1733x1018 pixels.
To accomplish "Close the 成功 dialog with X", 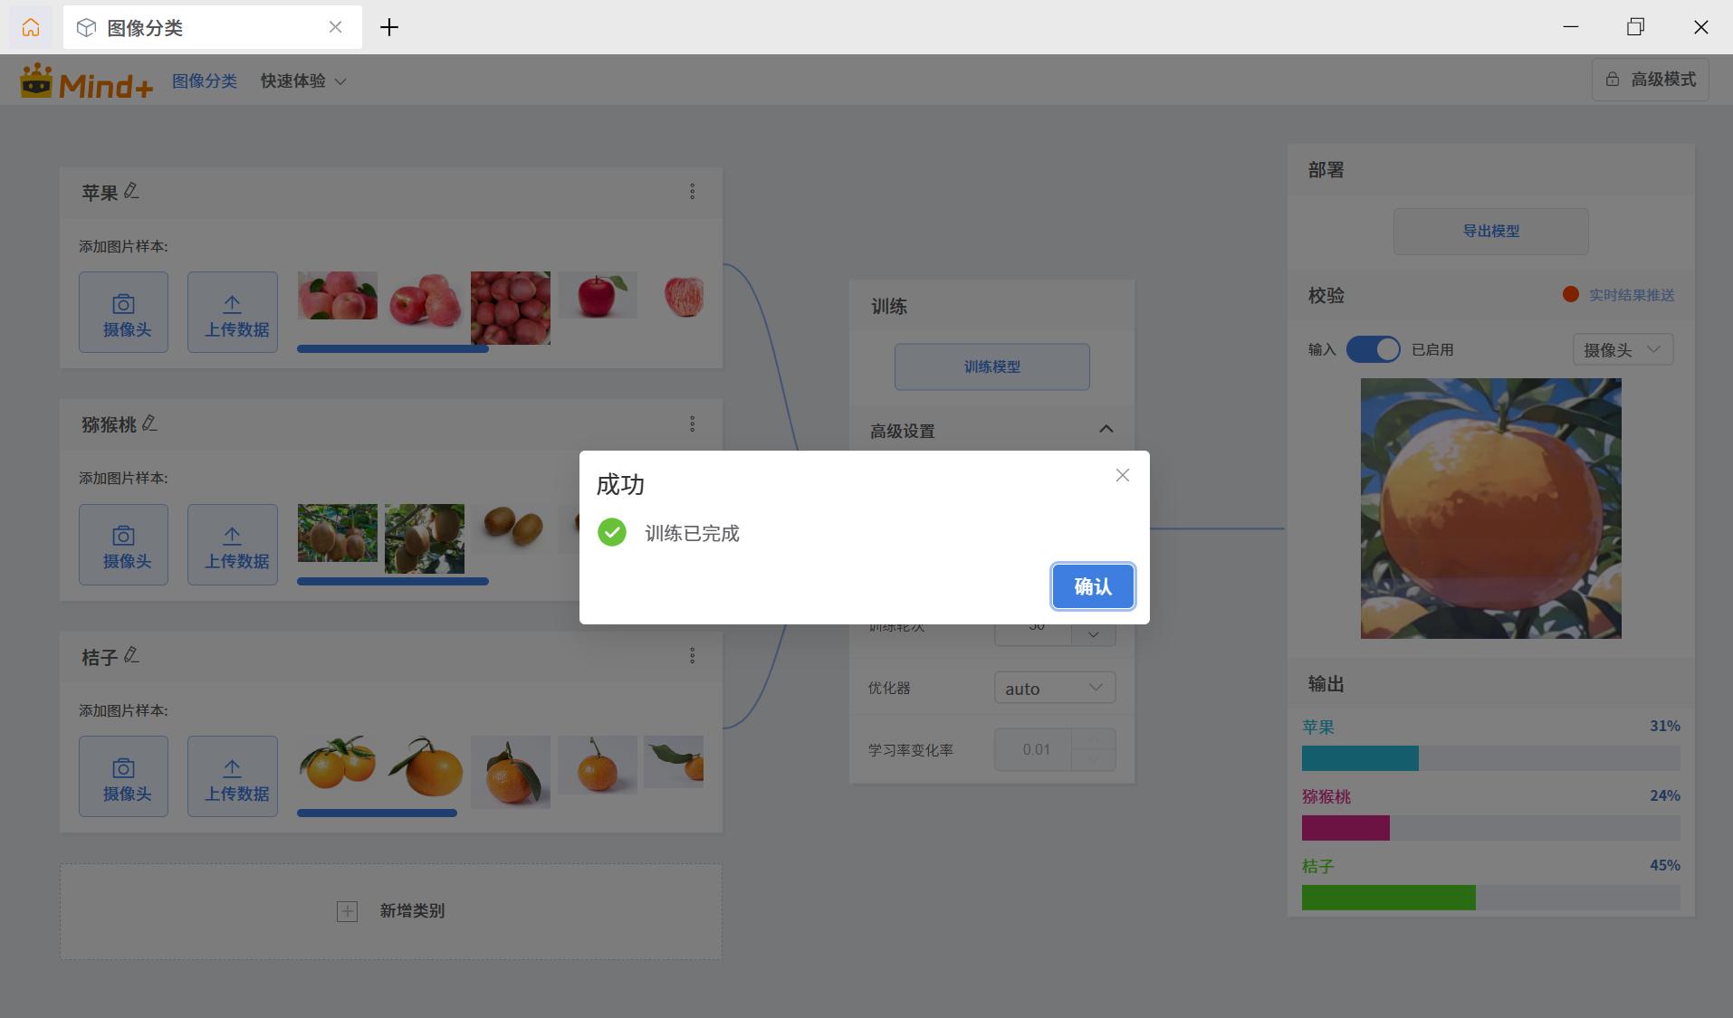I will (x=1122, y=475).
